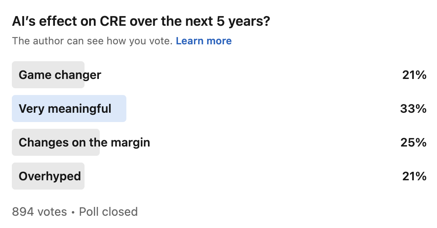
Task: Click the poll title about AI's effect on CRE
Action: (141, 22)
